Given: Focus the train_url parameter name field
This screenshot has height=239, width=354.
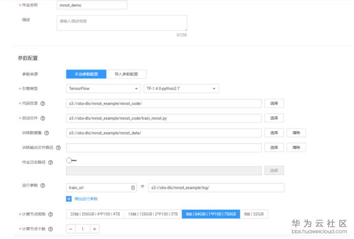Looking at the screenshot, I should pos(101,188).
